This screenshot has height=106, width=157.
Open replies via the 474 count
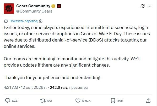[14, 101]
